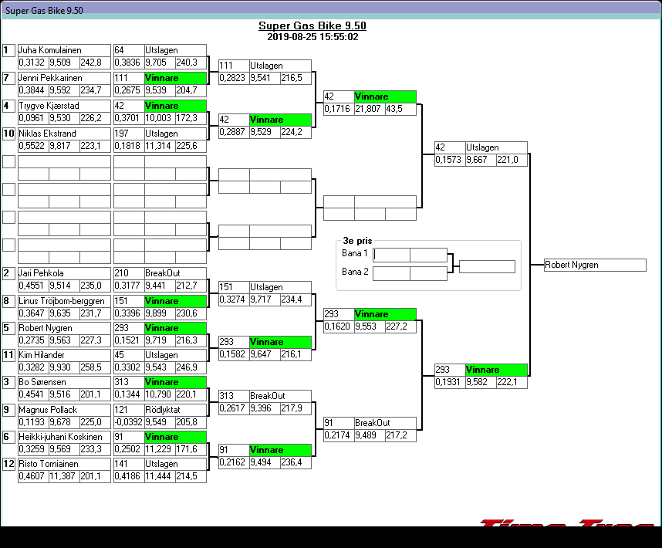Click the Bo Sørensen name field
The image size is (662, 548).
coord(63,382)
